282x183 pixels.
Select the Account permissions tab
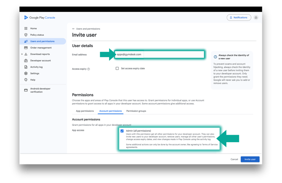coord(110,111)
